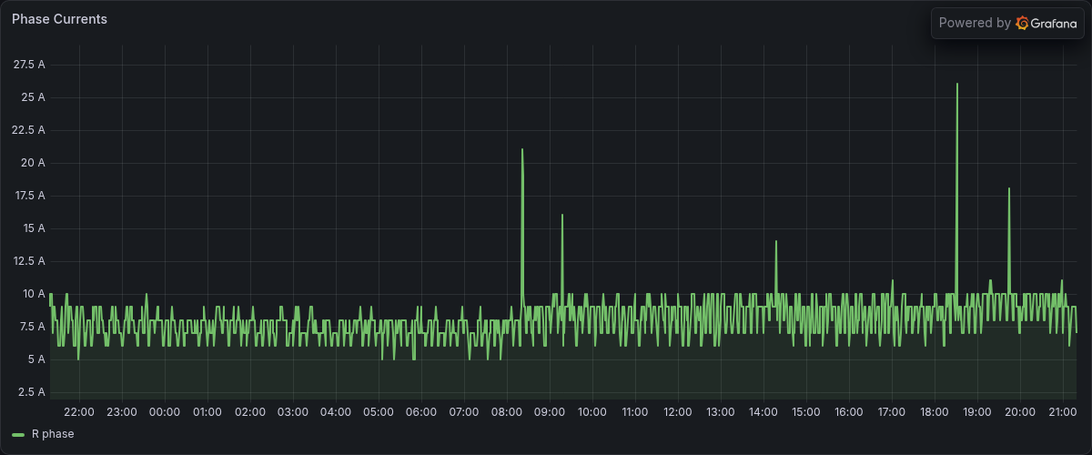Image resolution: width=1092 pixels, height=455 pixels.
Task: Click the Grafana logo icon
Action: coord(1022,23)
